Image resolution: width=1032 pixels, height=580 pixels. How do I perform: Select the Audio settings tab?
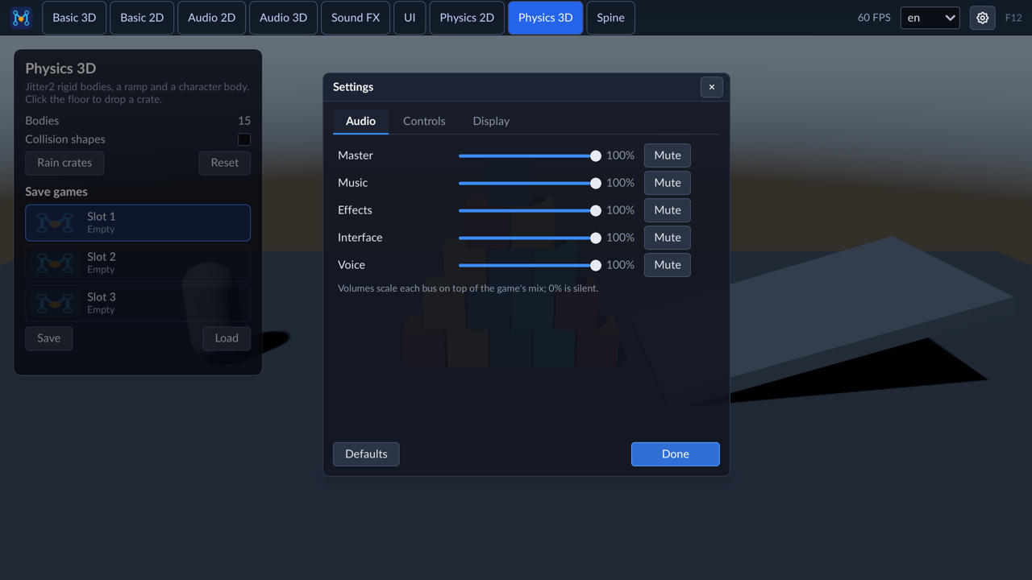click(360, 121)
